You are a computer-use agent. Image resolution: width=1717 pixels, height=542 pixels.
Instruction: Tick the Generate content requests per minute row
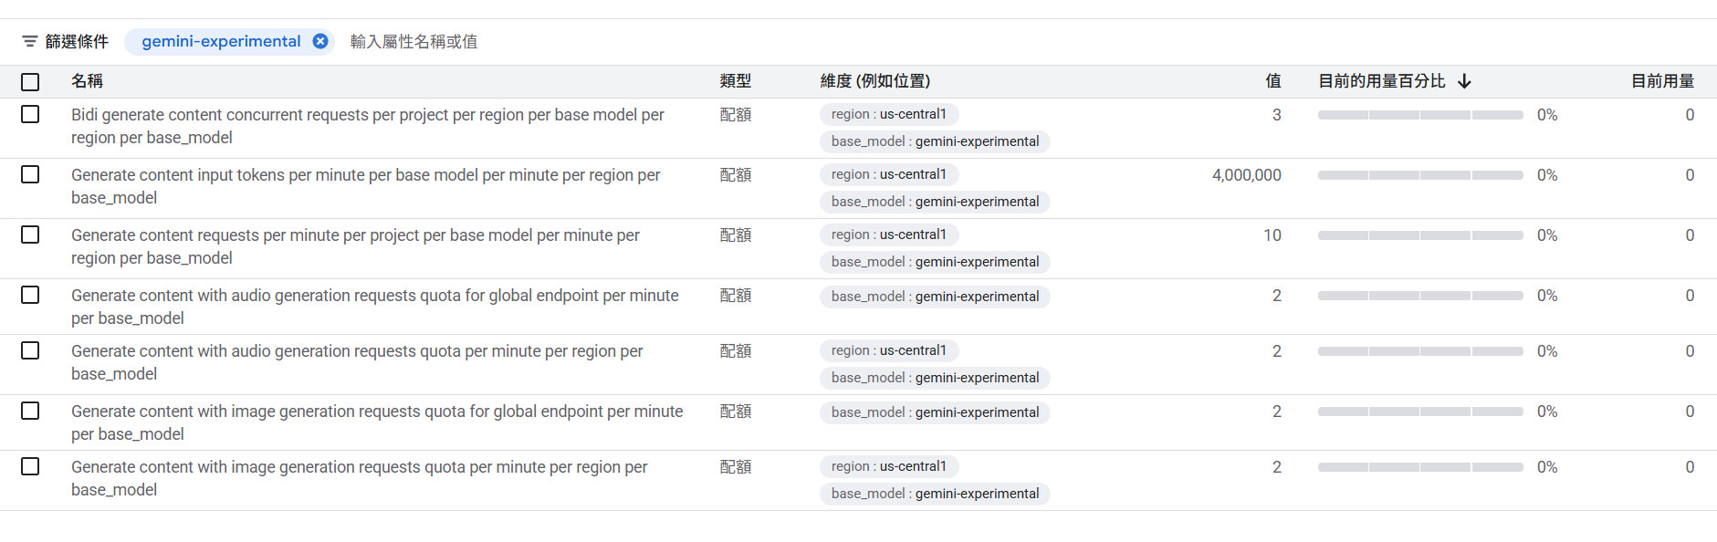click(30, 235)
